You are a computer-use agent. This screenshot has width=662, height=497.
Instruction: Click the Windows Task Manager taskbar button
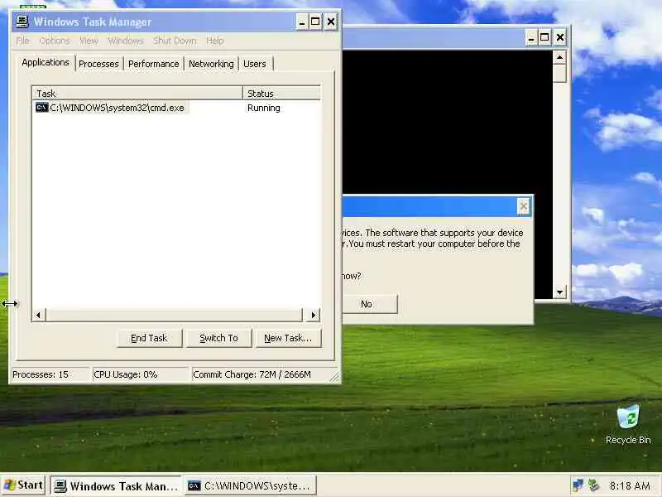[116, 486]
